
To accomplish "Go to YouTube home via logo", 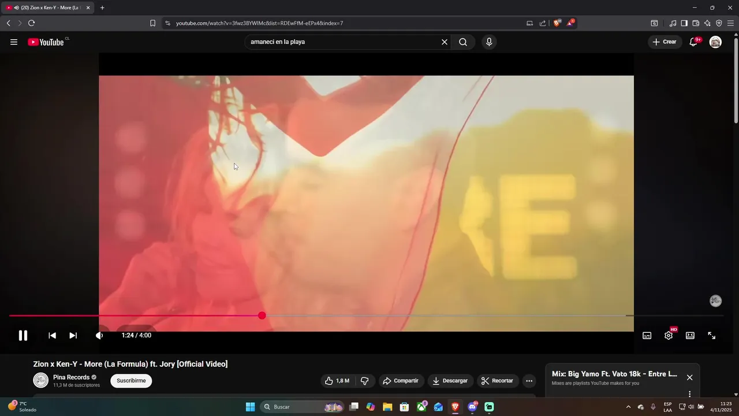I will coord(46,42).
